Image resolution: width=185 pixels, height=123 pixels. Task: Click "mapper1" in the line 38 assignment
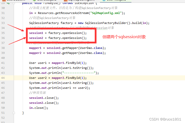coord(35,48)
